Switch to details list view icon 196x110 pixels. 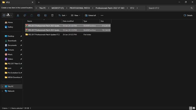tap(191, 108)
